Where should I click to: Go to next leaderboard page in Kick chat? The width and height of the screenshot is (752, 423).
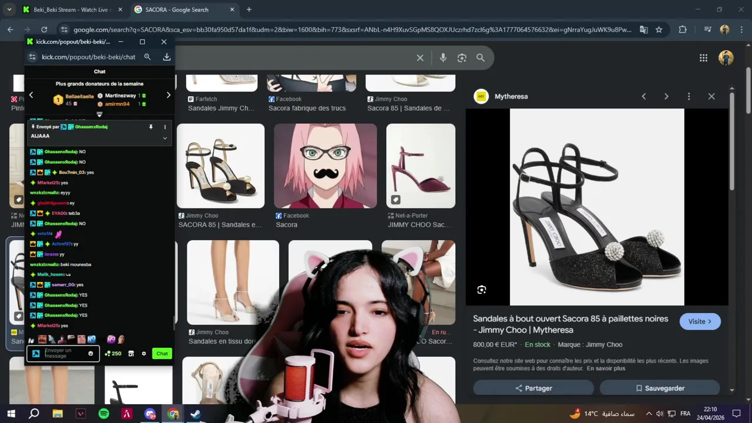[x=168, y=95]
